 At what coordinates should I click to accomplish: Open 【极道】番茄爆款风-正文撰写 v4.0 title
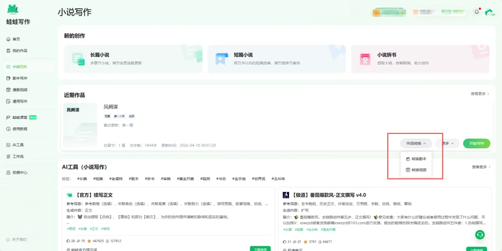point(329,195)
